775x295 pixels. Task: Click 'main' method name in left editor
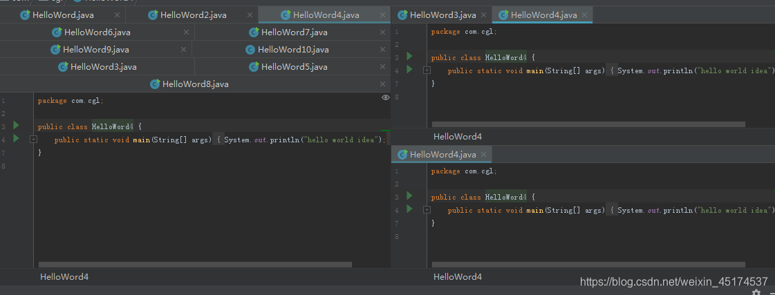click(141, 140)
